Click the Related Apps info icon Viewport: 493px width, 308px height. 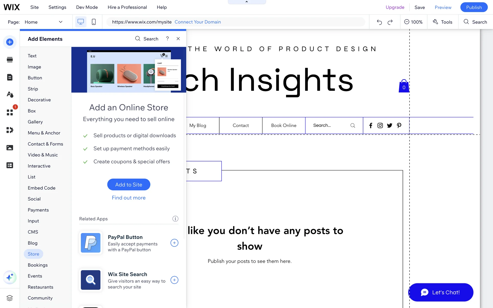[x=175, y=219]
